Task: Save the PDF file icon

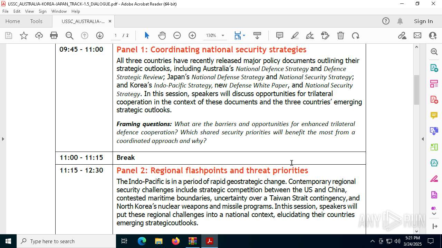Action: coord(9,35)
